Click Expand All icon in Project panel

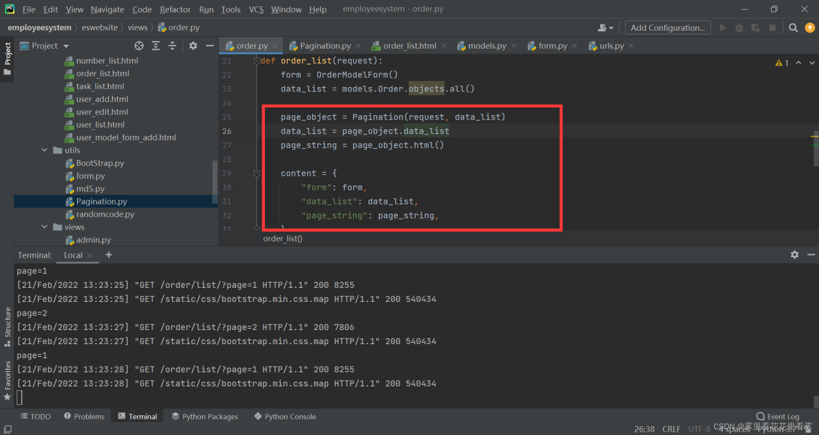point(155,45)
